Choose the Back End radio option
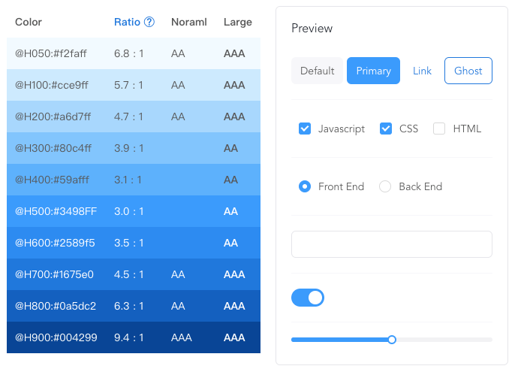This screenshot has height=369, width=521. pos(385,186)
